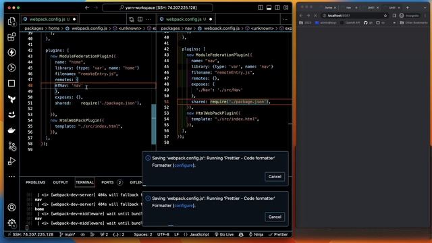The height and width of the screenshot is (243, 432).
Task: Click the compare changes icon in left editor toolbar
Action: pyautogui.click(x=132, y=20)
